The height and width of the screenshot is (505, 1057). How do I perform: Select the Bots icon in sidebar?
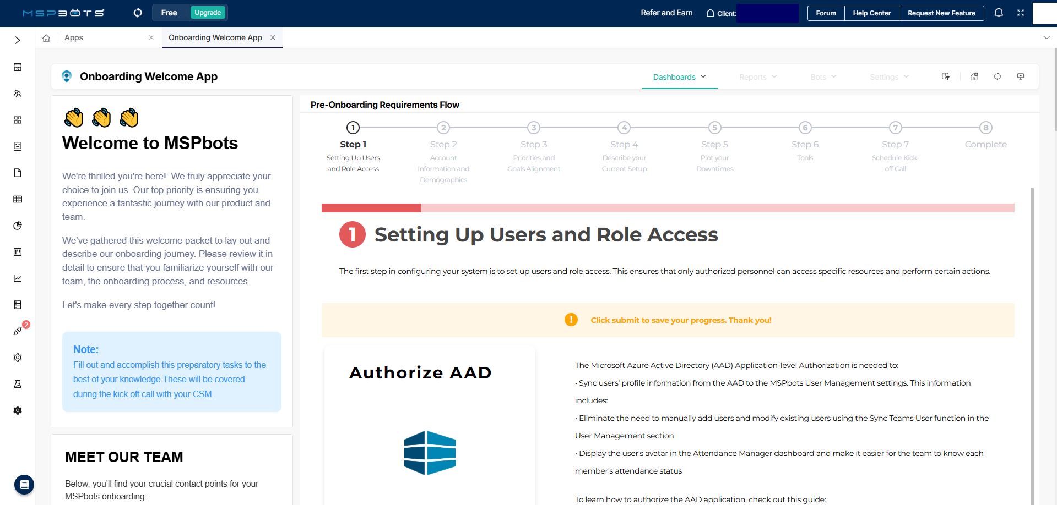coord(18,146)
